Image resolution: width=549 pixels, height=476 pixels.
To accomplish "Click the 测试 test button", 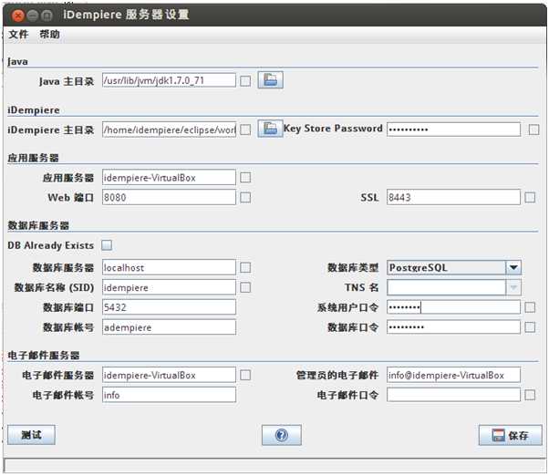I will point(31,435).
